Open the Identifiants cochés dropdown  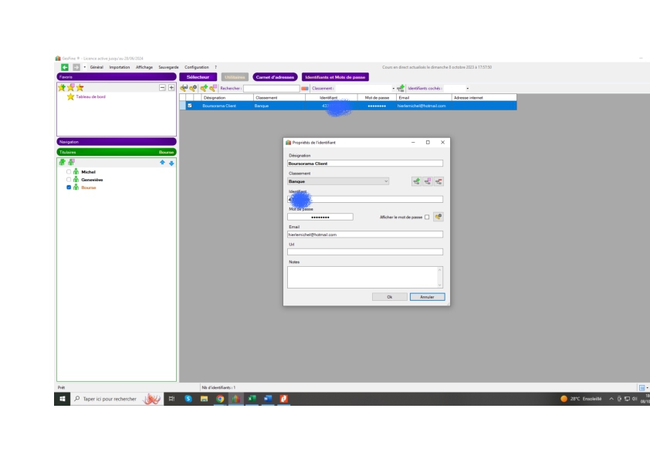point(467,88)
